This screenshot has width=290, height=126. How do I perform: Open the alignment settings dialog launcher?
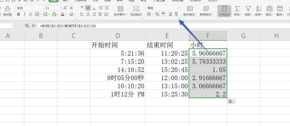coord(143,19)
